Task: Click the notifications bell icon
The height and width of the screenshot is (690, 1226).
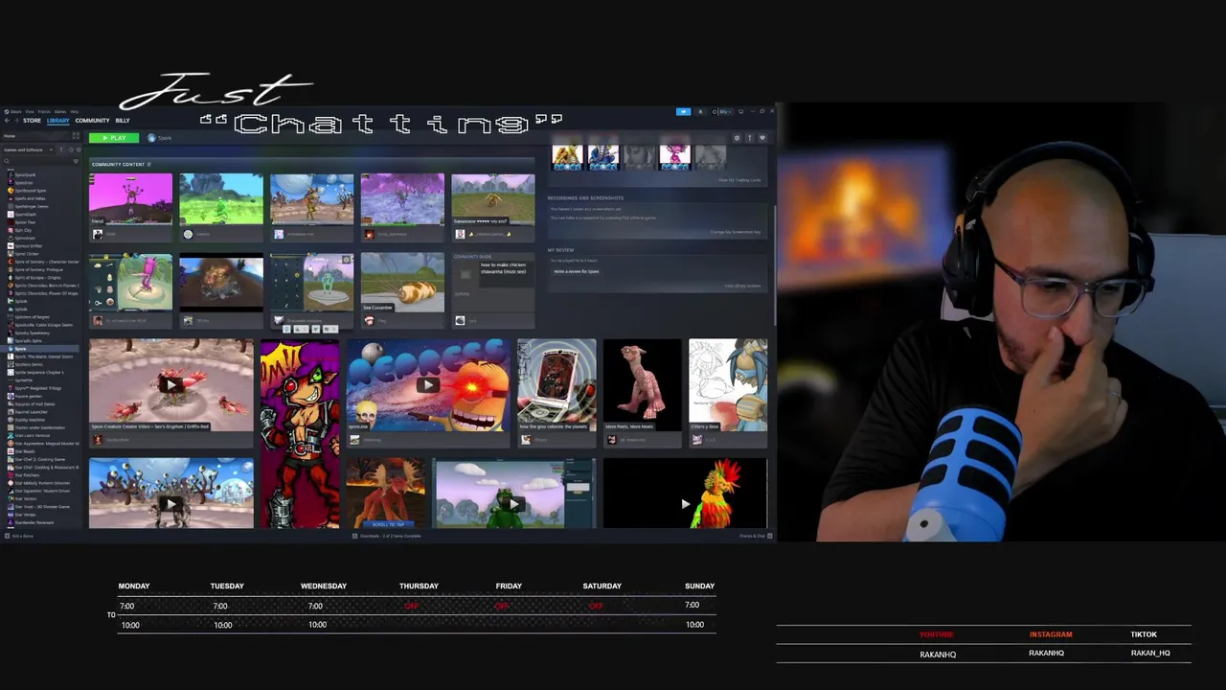Action: (x=700, y=112)
